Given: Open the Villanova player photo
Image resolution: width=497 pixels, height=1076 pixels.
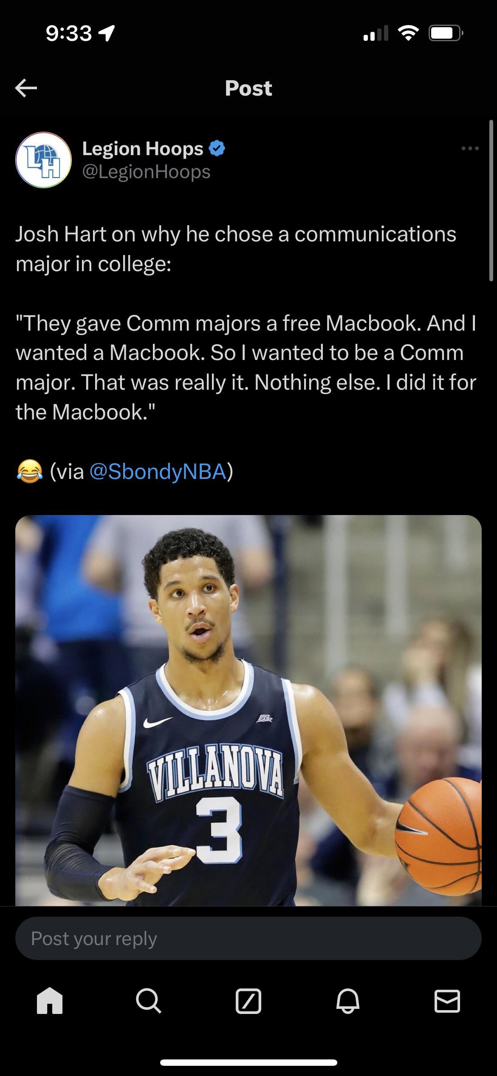Looking at the screenshot, I should coord(248,711).
